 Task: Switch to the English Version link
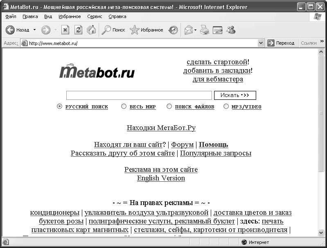pyautogui.click(x=161, y=178)
